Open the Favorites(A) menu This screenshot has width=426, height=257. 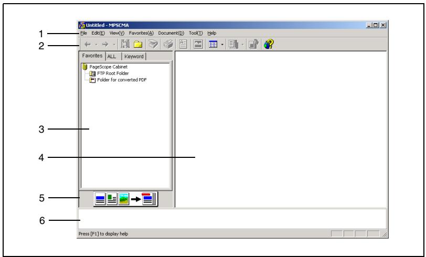coord(141,33)
